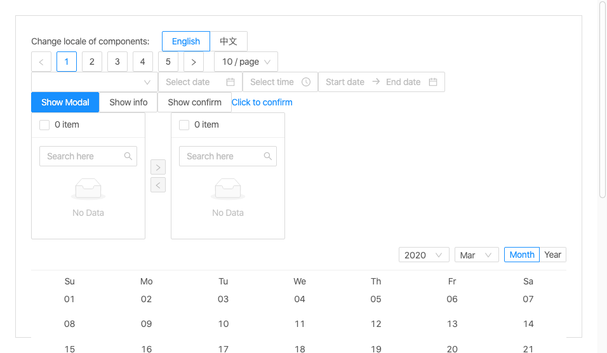Move items right with transfer arrow button
The image size is (607, 353).
pyautogui.click(x=158, y=167)
